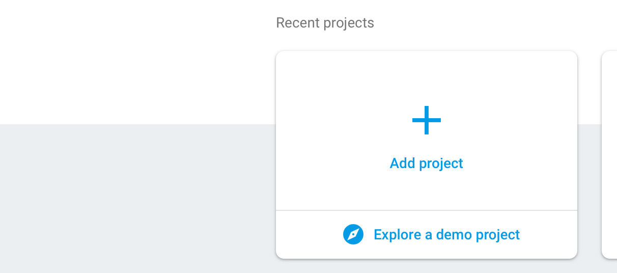Image resolution: width=617 pixels, height=273 pixels.
Task: Click blank card space right of the plus icon
Action: 509,120
